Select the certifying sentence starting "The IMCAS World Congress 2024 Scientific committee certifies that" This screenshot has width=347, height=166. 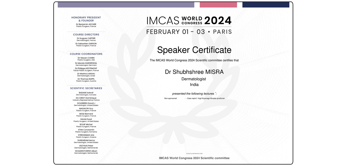point(194,60)
